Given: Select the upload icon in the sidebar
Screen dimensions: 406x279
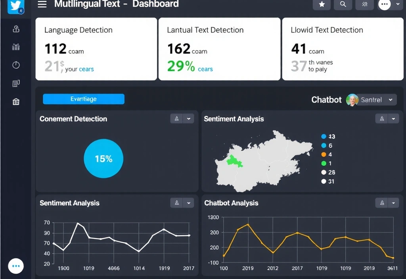Looking at the screenshot, I should (16, 29).
